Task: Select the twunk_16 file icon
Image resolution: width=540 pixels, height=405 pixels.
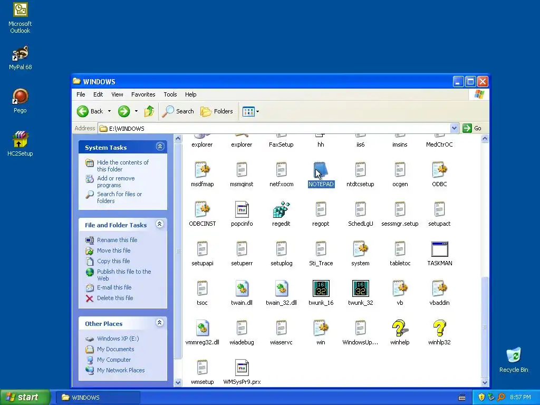Action: point(321,288)
